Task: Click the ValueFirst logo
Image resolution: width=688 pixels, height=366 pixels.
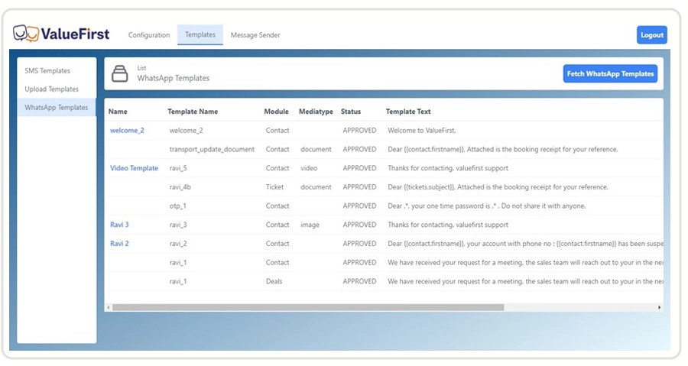Action: pyautogui.click(x=61, y=34)
